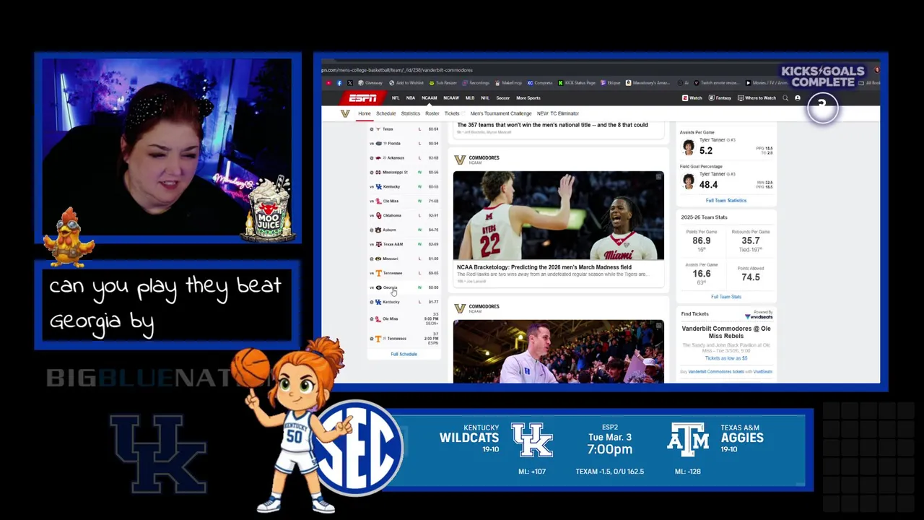Open the NHL menu in ESPN nav

tap(485, 97)
